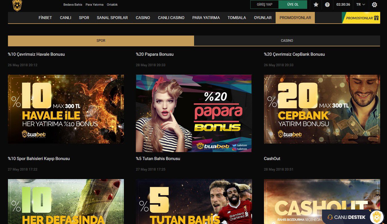Go to SPOR in main navigation

84,18
